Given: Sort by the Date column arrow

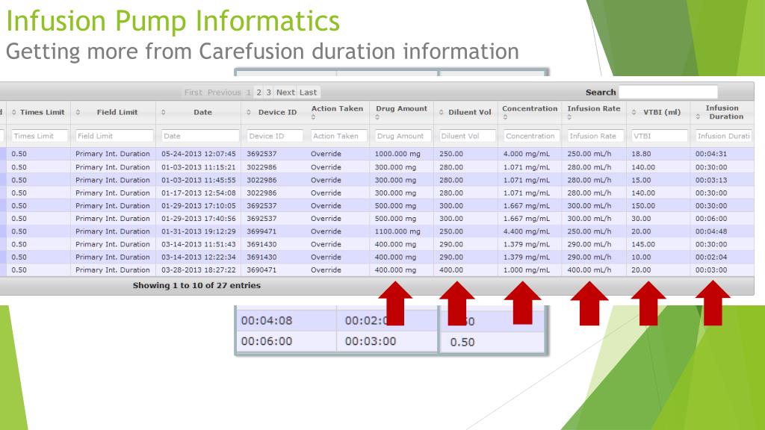Looking at the screenshot, I should (163, 112).
